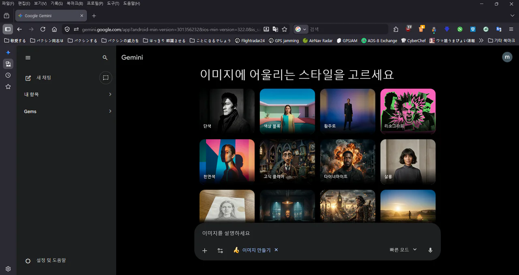Screen dimensions: 519x275
Task: Click the microphone icon for voice input
Action: (430, 250)
